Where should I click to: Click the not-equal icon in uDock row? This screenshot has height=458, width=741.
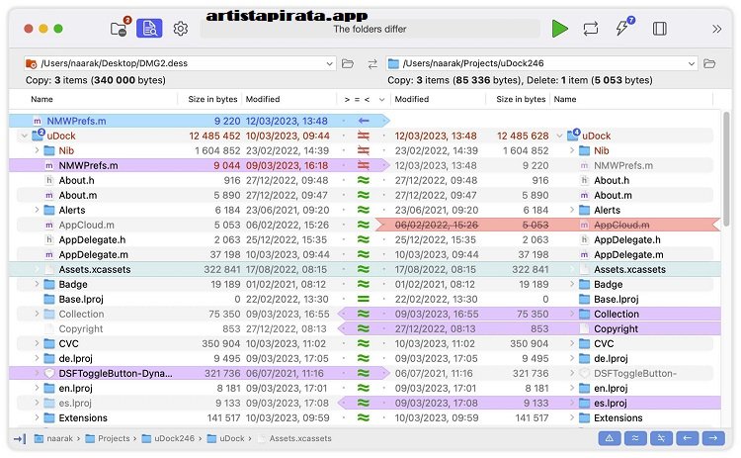[x=364, y=136]
